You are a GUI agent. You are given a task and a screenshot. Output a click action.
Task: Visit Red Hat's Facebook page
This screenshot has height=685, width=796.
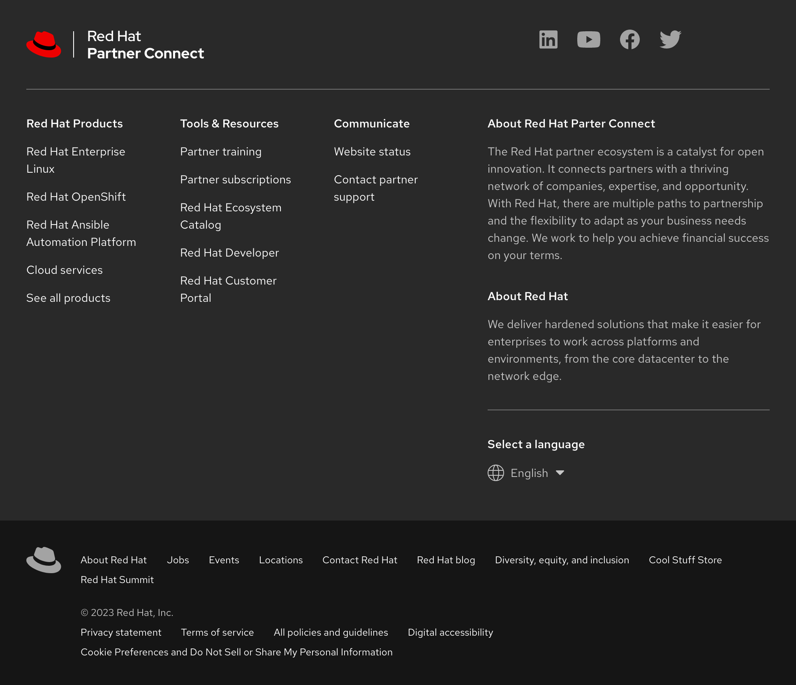(629, 39)
